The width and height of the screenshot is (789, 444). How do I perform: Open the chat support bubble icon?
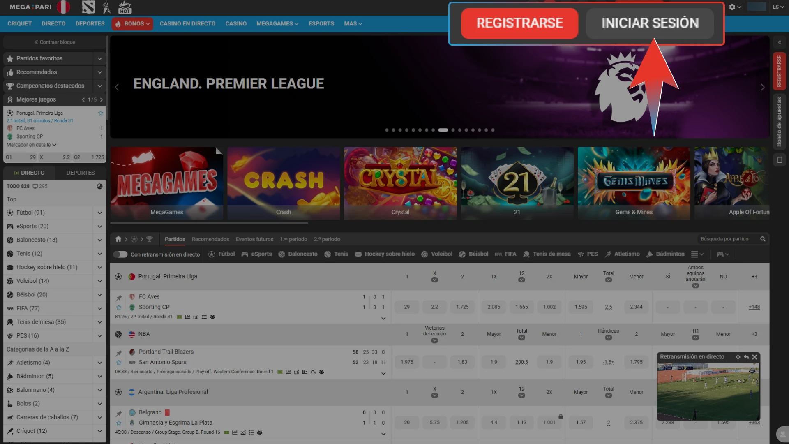[782, 434]
